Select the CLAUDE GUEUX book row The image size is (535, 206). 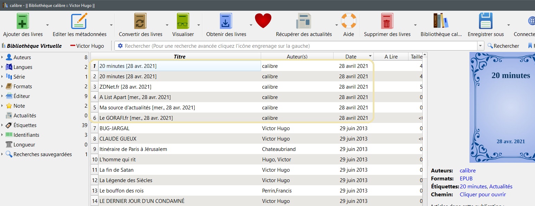click(257, 139)
